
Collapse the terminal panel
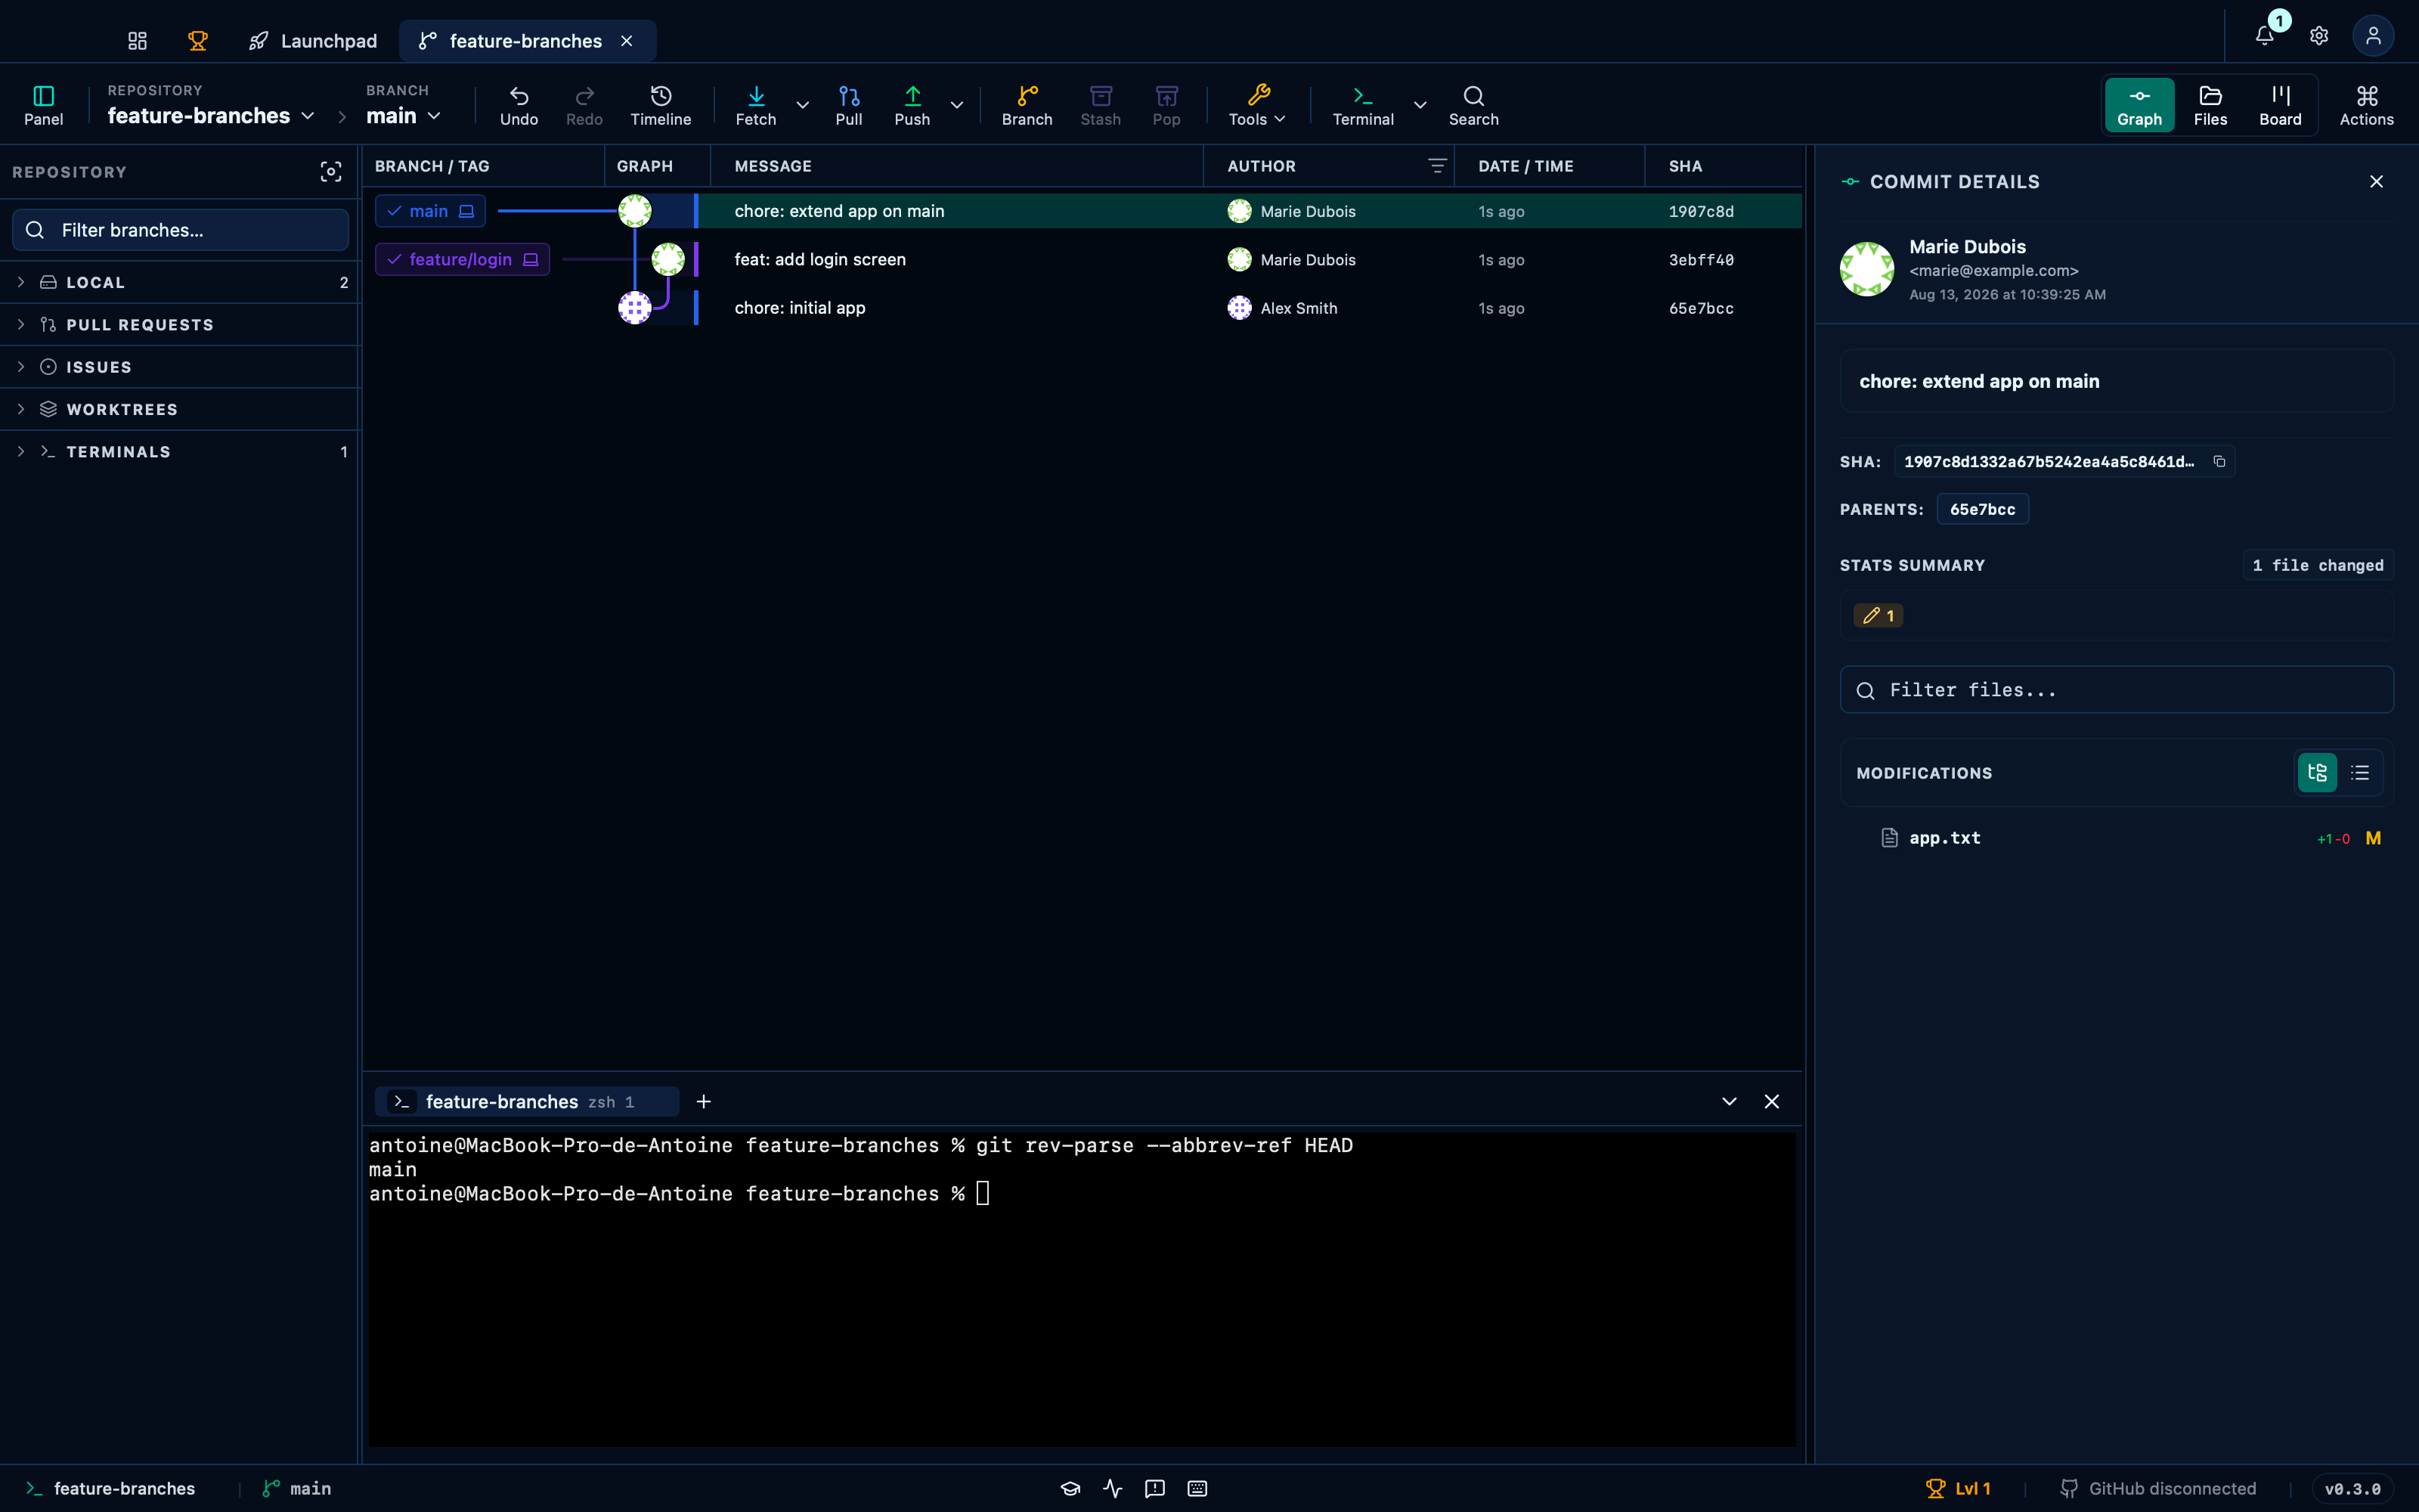[1730, 1101]
